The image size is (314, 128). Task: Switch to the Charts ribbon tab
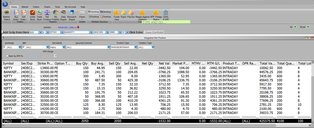click(47, 7)
